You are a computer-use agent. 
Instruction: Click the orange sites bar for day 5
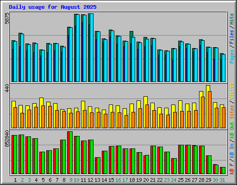pyautogui.click(x=43, y=117)
